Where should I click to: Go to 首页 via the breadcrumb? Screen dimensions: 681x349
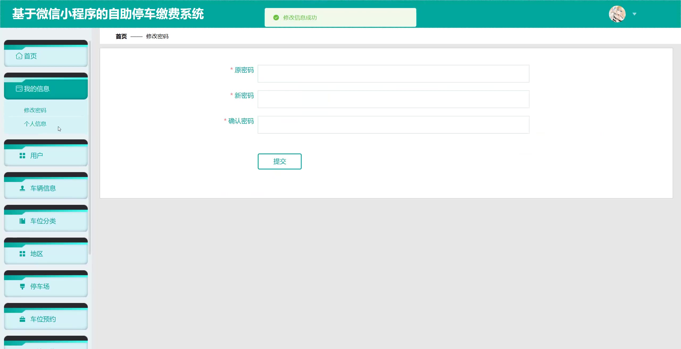tap(121, 36)
